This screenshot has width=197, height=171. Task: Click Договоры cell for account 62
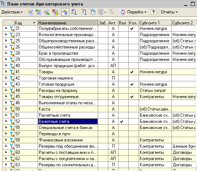pyautogui.click(x=184, y=159)
